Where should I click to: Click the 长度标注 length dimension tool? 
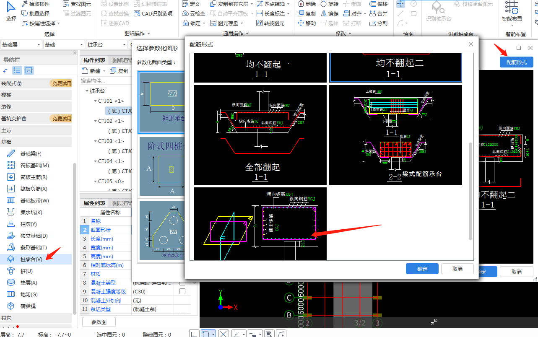271,13
